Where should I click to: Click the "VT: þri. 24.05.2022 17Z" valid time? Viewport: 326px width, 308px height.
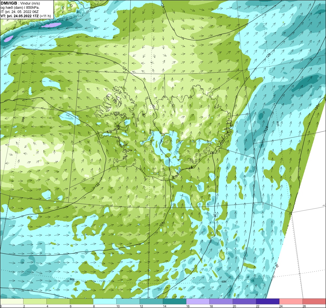pos(20,16)
